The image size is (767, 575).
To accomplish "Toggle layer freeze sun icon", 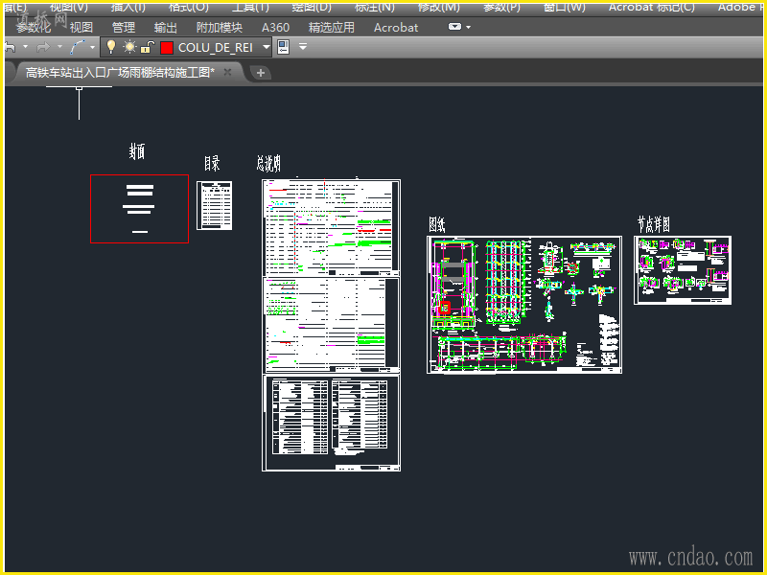I will (x=129, y=47).
